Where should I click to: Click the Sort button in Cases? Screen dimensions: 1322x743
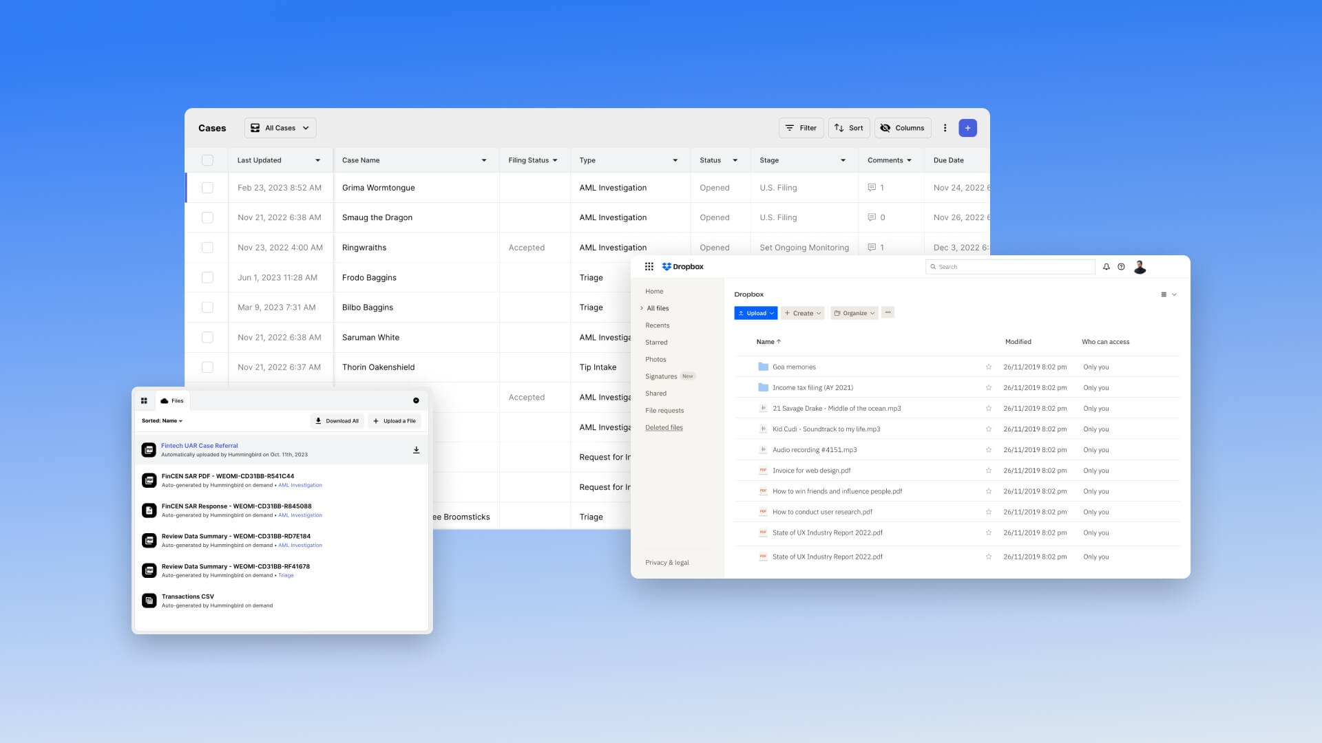click(x=849, y=128)
